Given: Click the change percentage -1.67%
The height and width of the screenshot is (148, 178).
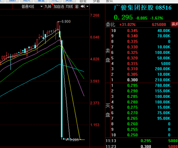Looking at the screenshot, I should pos(156,18).
